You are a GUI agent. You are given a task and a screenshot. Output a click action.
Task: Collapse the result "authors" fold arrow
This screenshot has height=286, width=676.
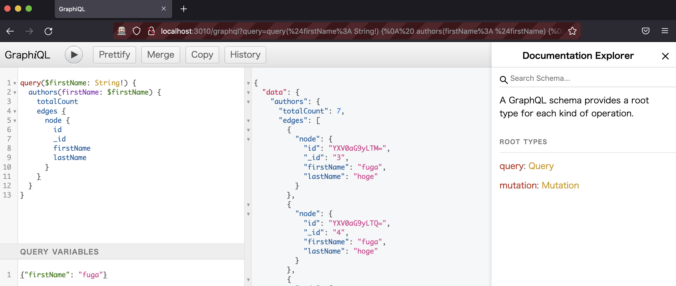pos(248,102)
